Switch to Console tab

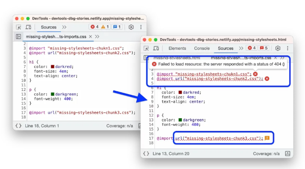click(x=202, y=49)
